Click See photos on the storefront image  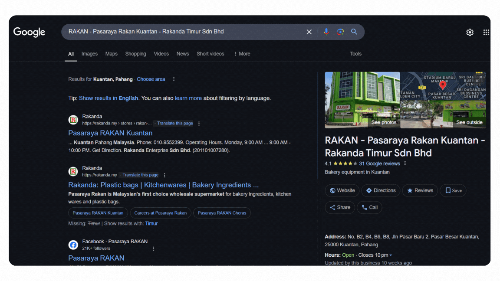coord(384,122)
